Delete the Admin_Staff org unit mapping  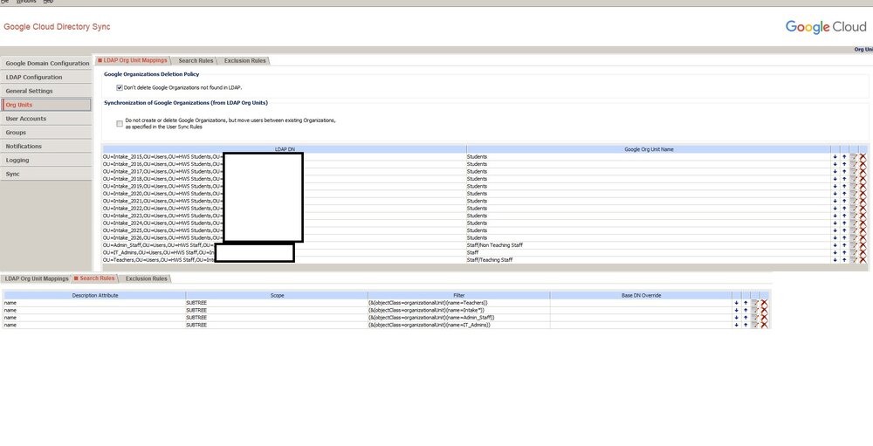pos(863,245)
